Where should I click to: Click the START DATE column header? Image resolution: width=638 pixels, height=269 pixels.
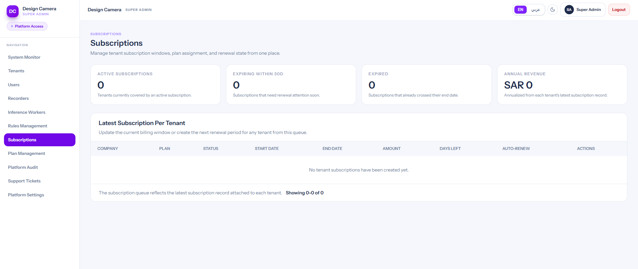267,149
